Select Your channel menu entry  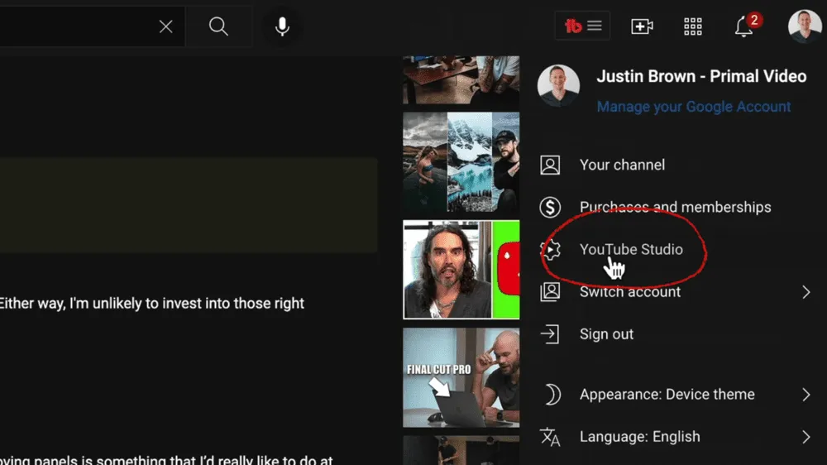[x=621, y=165]
